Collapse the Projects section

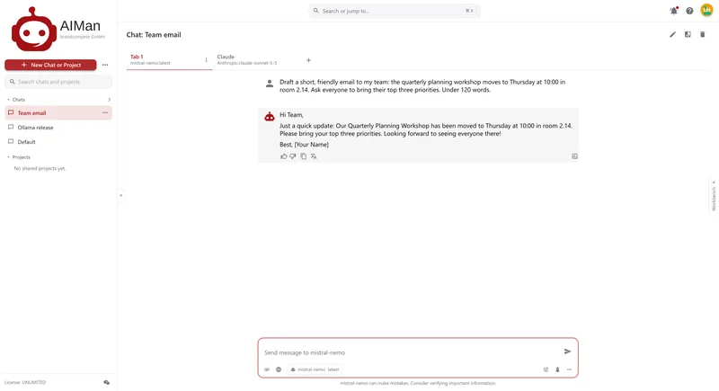pos(8,157)
